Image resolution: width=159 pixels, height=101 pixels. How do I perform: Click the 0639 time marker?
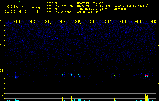point(138,22)
